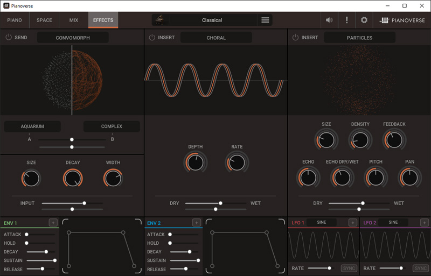The width and height of the screenshot is (431, 276).
Task: Click the plus icon on ENV 2
Action: coord(196,223)
